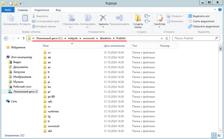Click the Свойства icon
224x139 pixels.
160,18
